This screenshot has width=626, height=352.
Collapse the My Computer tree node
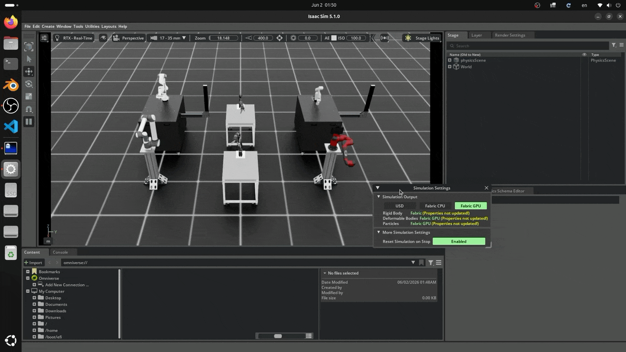pos(28,291)
